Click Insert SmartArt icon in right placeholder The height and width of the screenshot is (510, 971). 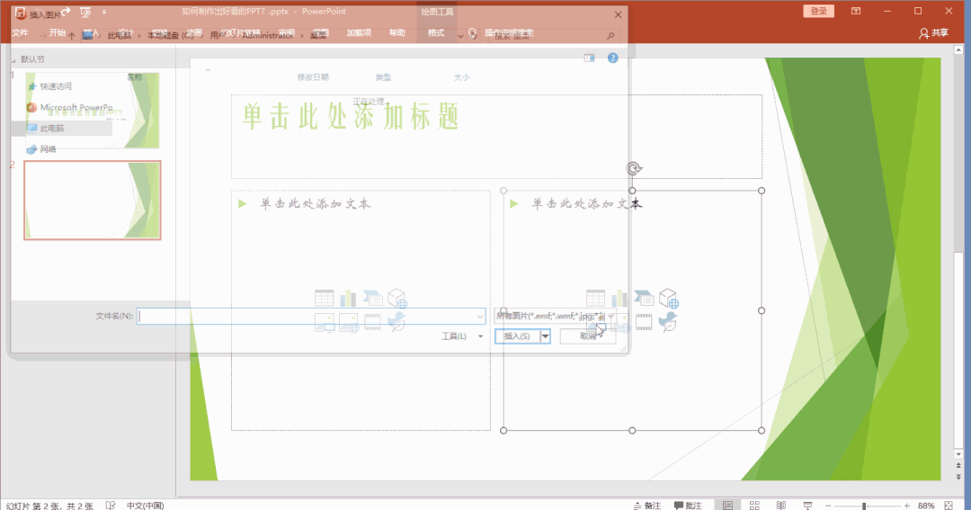(x=644, y=298)
